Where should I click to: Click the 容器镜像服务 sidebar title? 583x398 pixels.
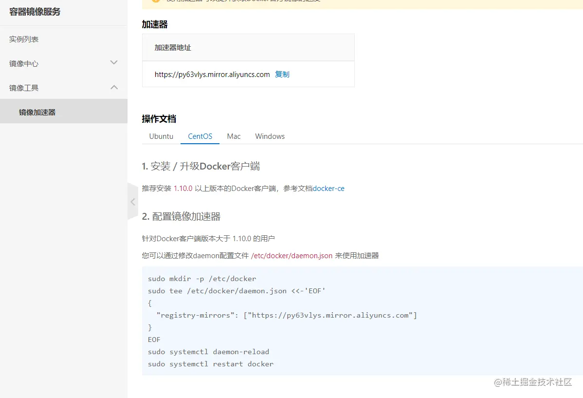point(35,12)
